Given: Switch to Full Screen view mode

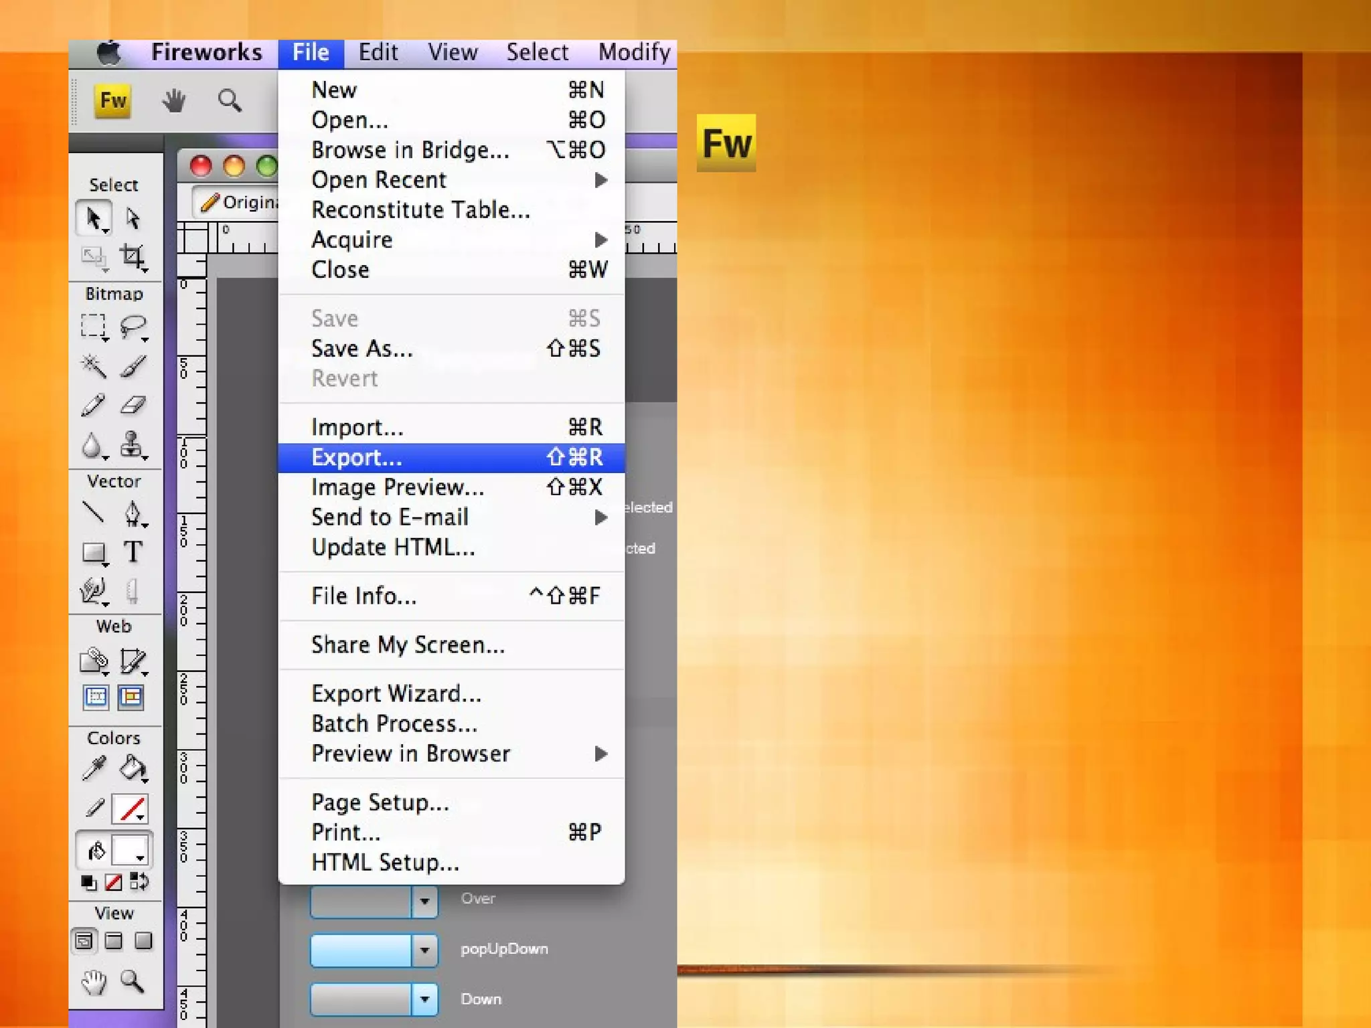Looking at the screenshot, I should (x=143, y=941).
